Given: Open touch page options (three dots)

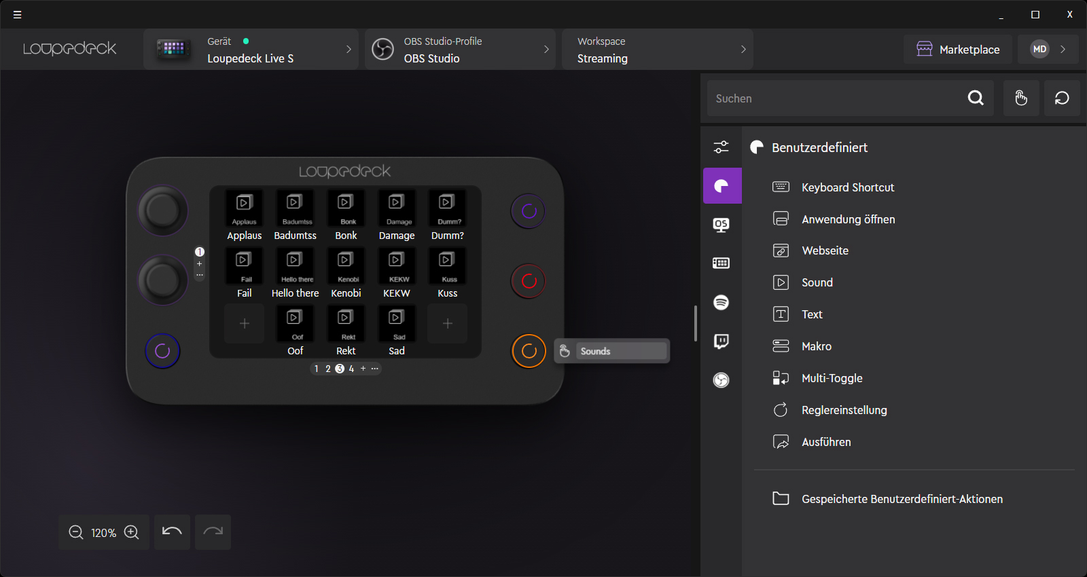Looking at the screenshot, I should [x=374, y=369].
